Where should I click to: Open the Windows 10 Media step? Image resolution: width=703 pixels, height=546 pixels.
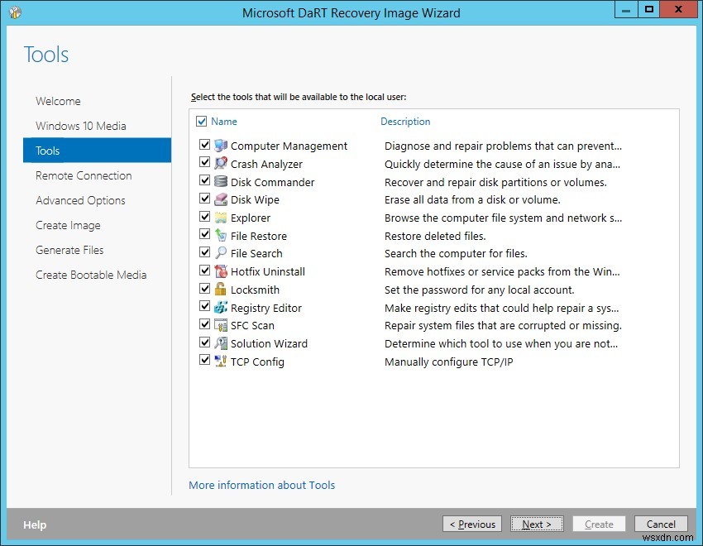[81, 126]
